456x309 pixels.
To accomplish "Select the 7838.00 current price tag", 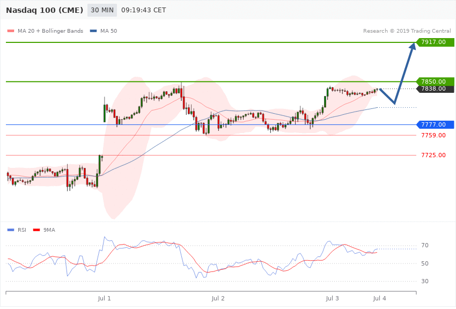I will tap(435, 89).
